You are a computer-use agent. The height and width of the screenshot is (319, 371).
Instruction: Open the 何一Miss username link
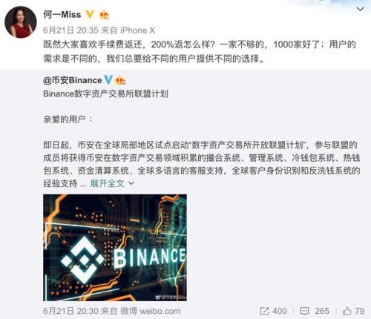pyautogui.click(x=62, y=15)
